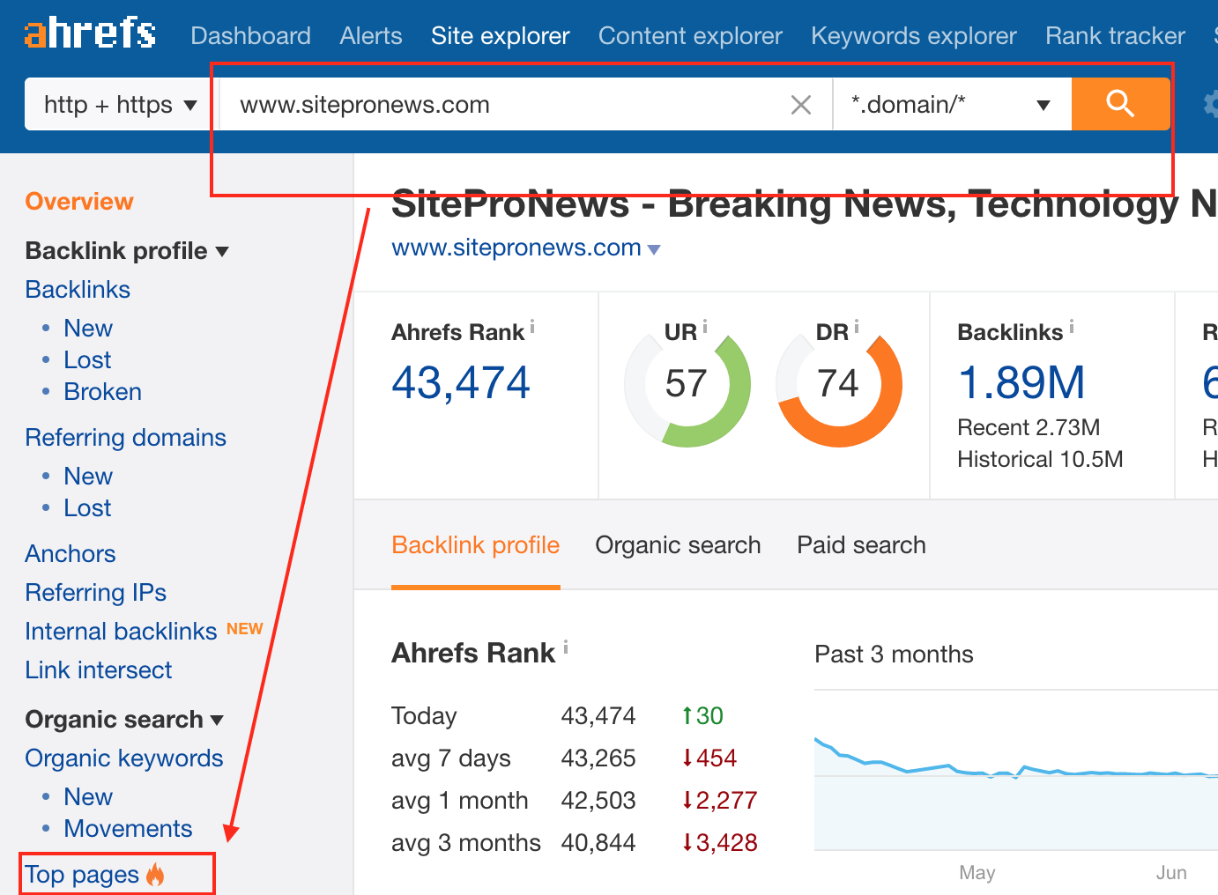The height and width of the screenshot is (895, 1218).
Task: Click the DR 74 orange donut chart
Action: 839,384
